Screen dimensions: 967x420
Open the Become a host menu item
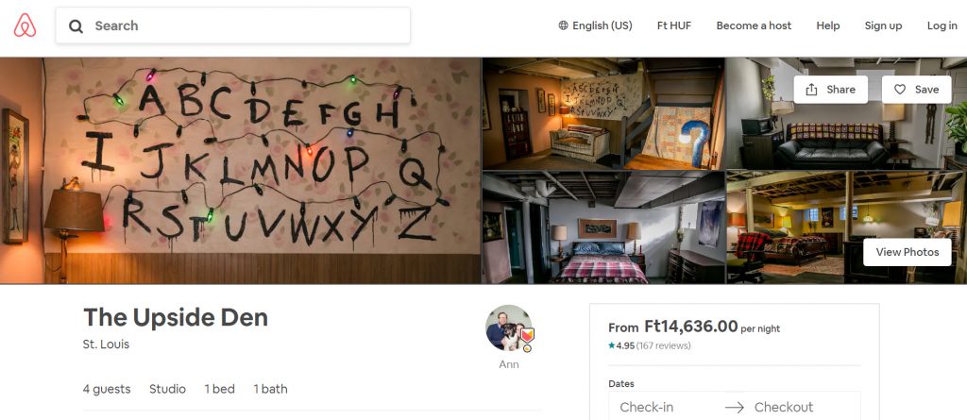pos(754,25)
